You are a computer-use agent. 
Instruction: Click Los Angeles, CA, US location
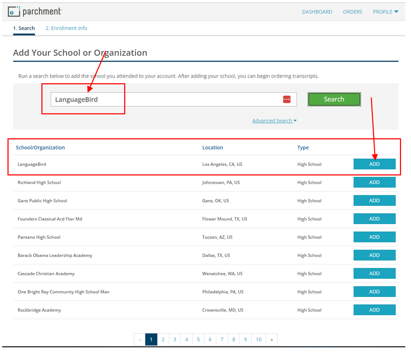222,164
